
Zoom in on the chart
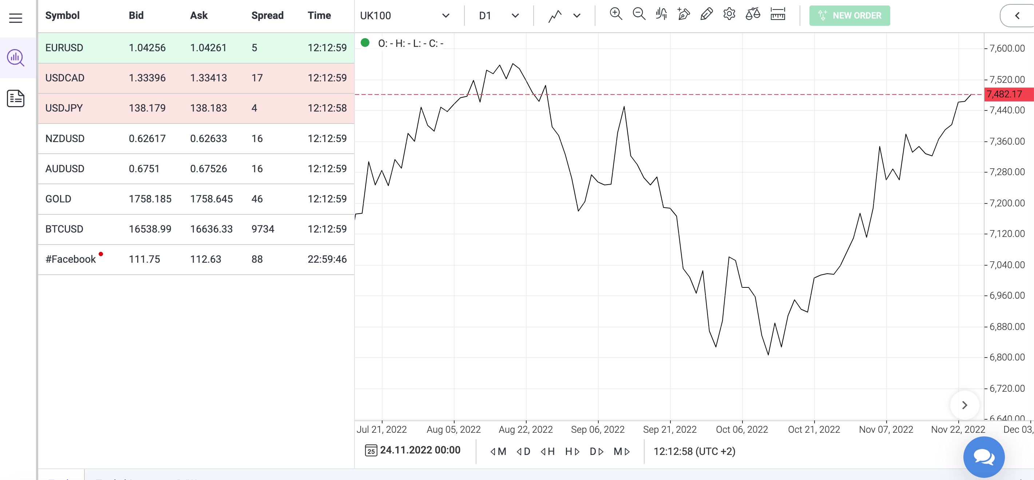coord(616,15)
